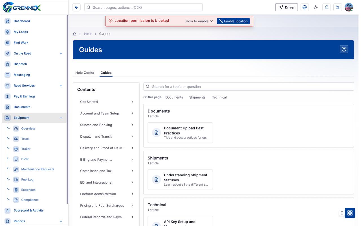Click the Search for a topic field
361x226 pixels.
coord(248,86)
